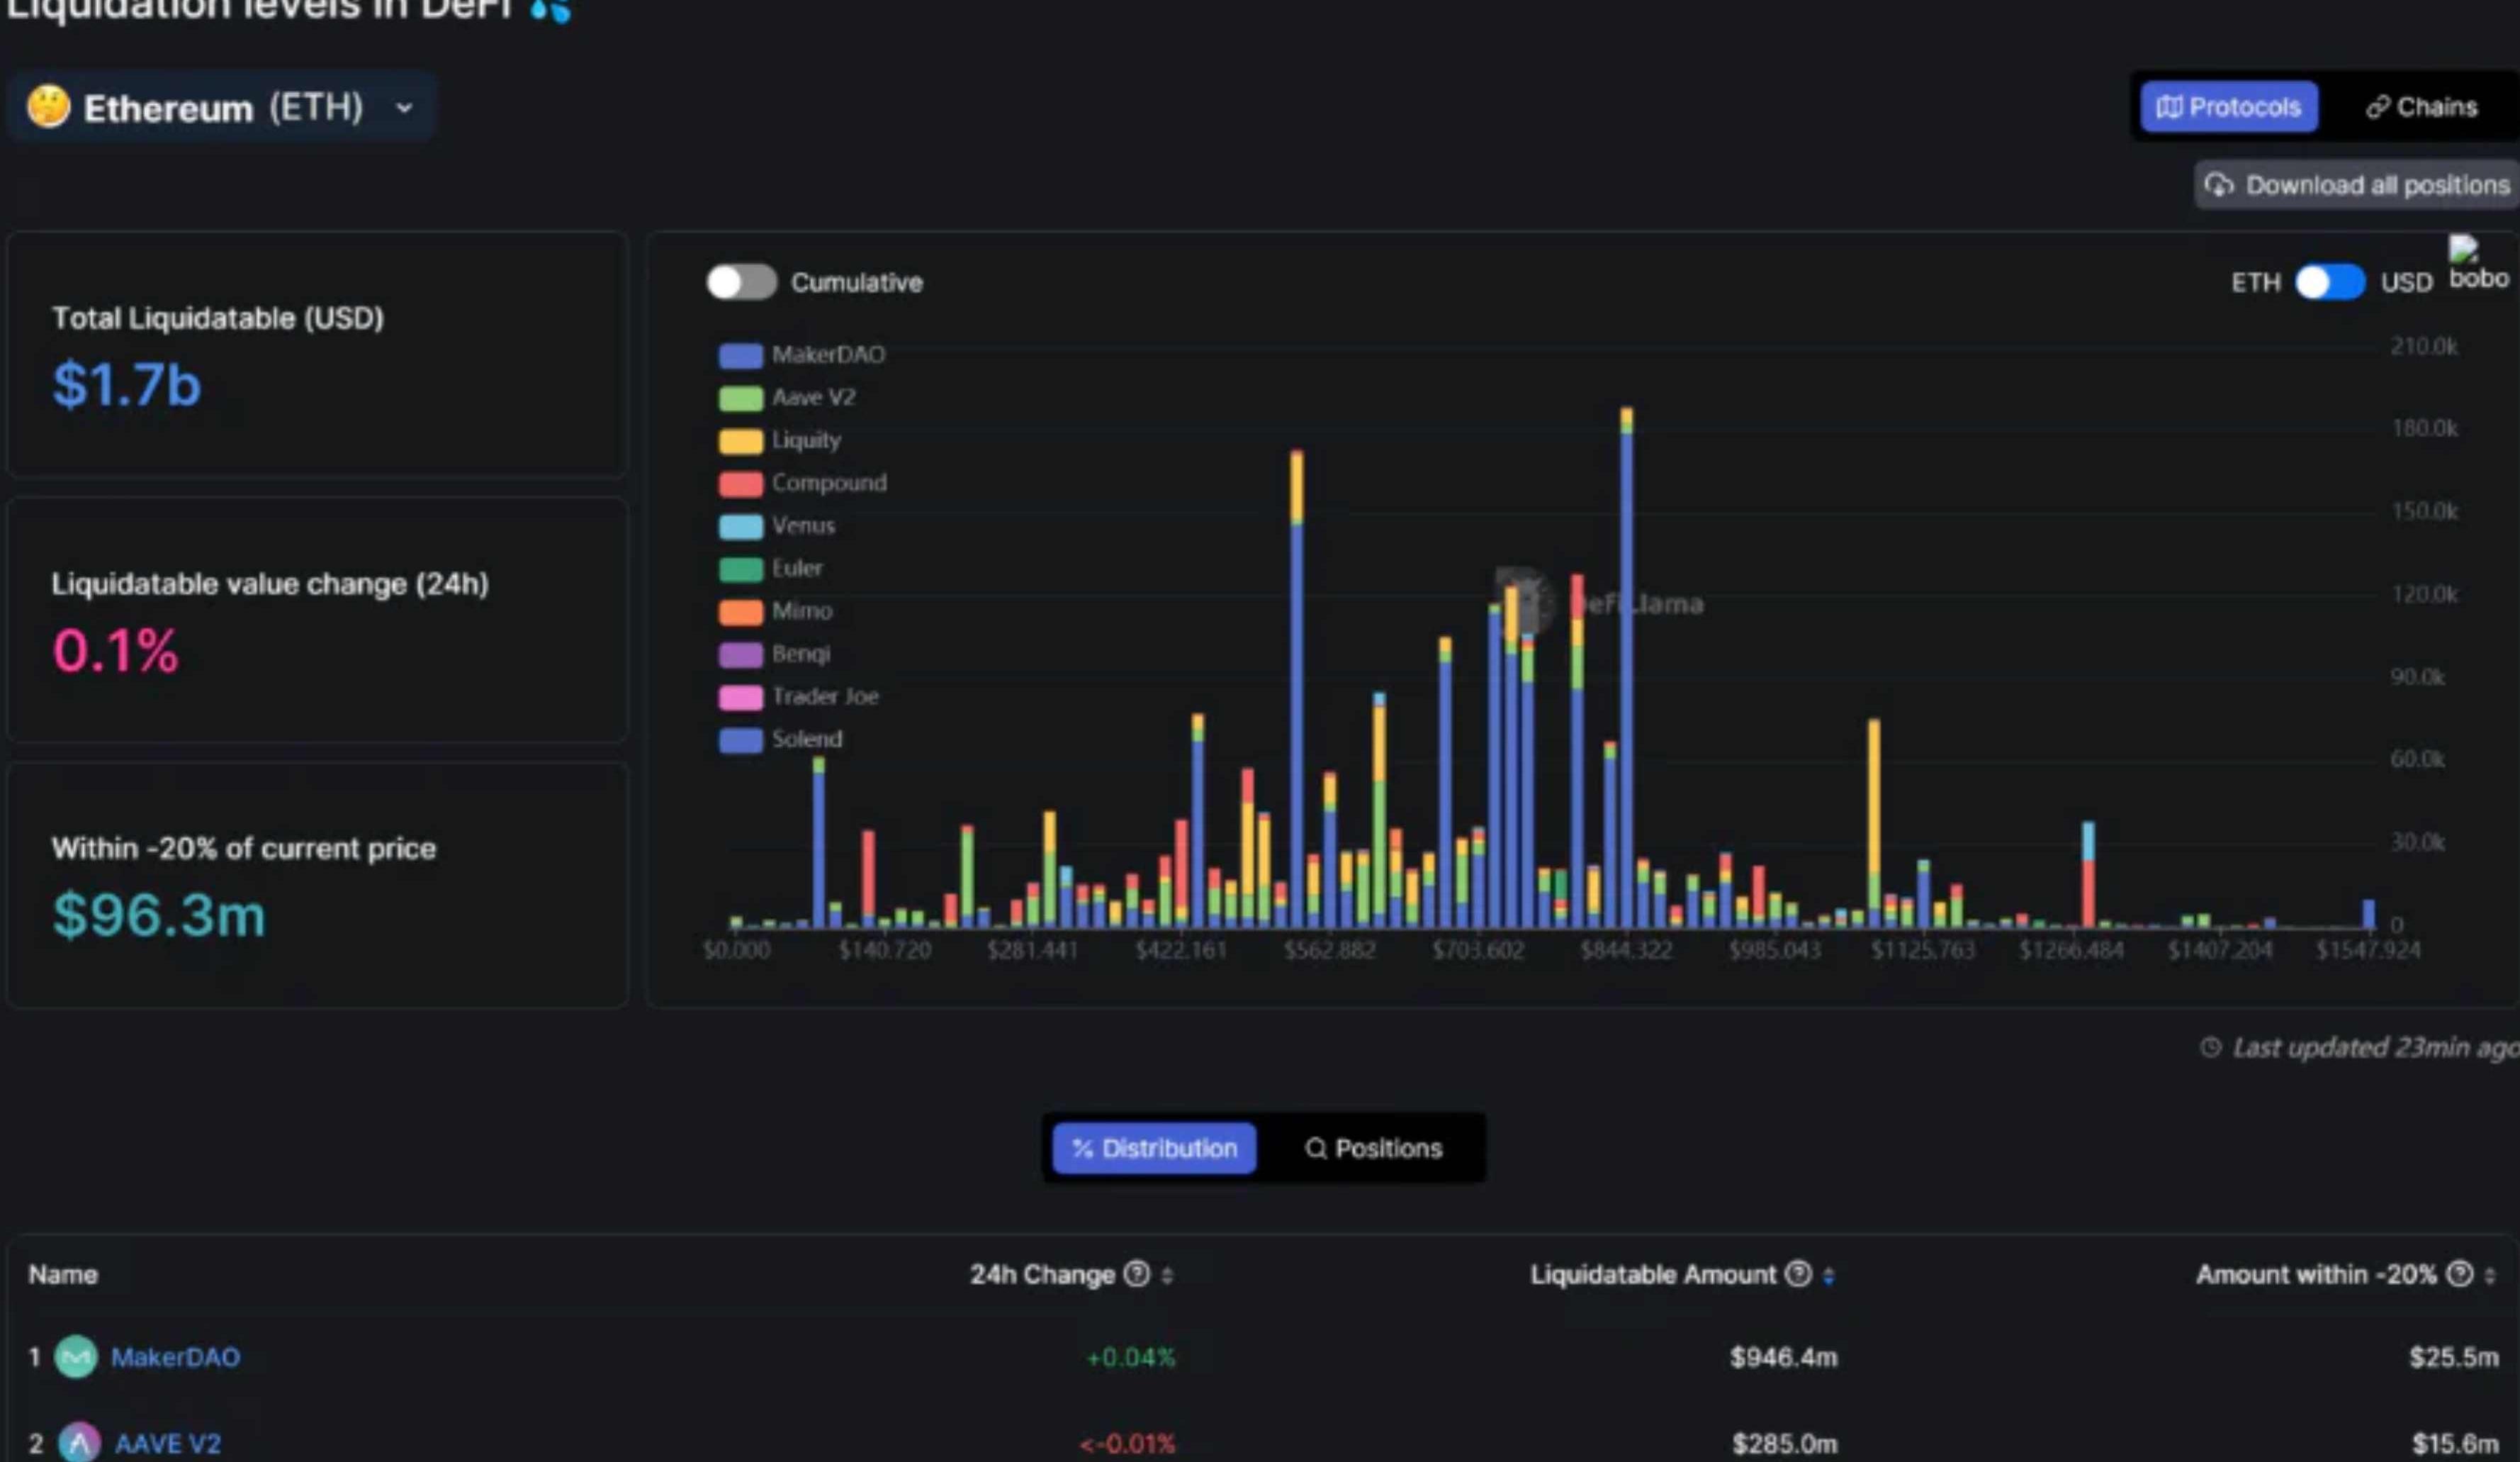The image size is (2520, 1462).
Task: Toggle MakerDAO series in chart legend
Action: pyautogui.click(x=802, y=355)
